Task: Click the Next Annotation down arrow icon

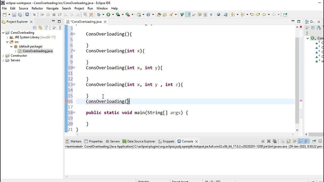Action: [232, 15]
